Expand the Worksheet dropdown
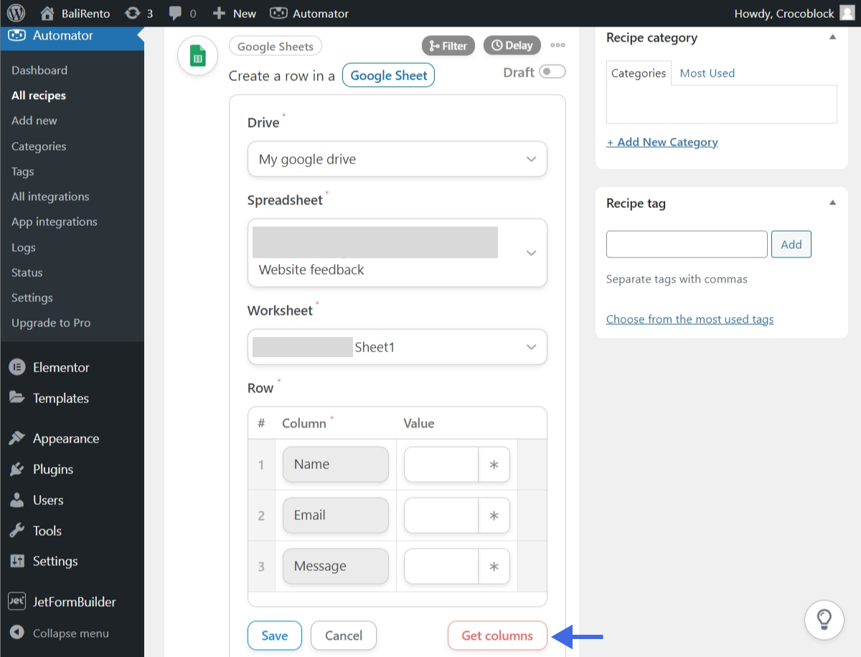The width and height of the screenshot is (861, 657). (397, 346)
